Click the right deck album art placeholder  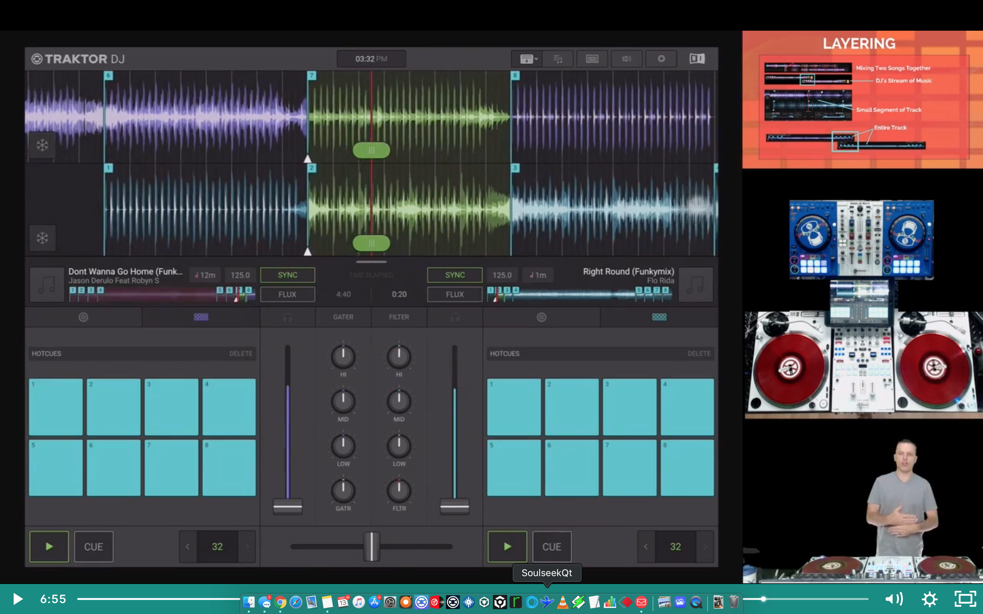pos(696,284)
